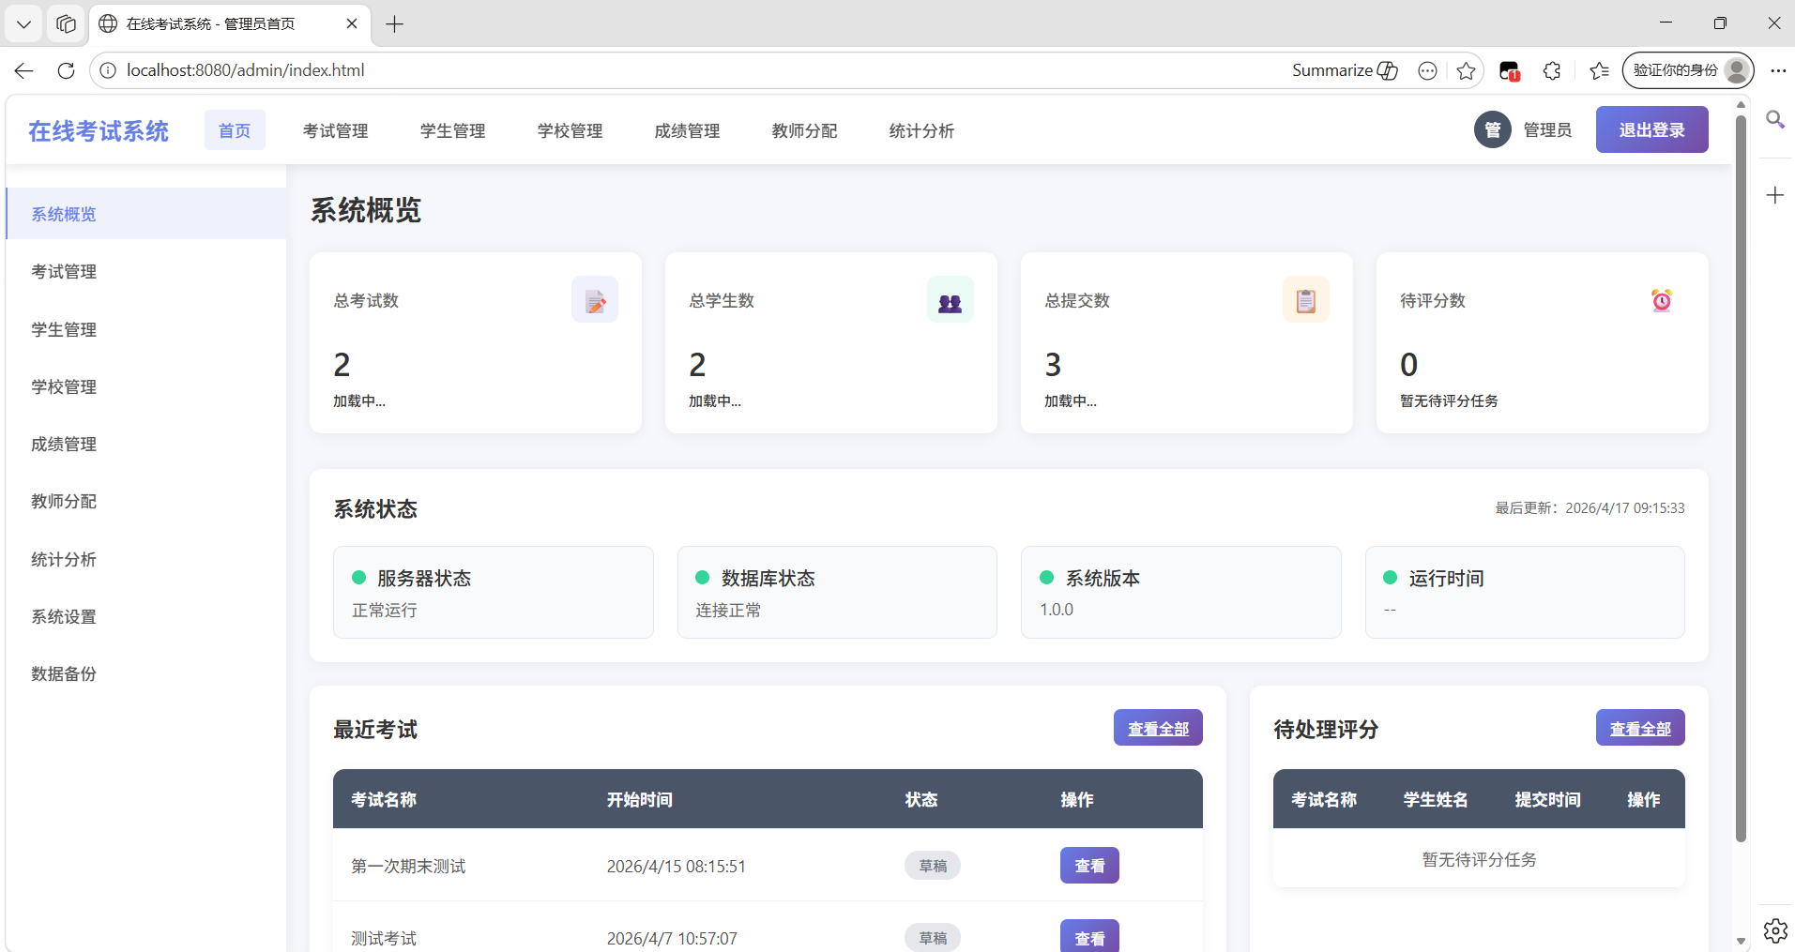The height and width of the screenshot is (952, 1795).
Task: Click 查看全部 in the 最近考试 panel
Action: (1157, 728)
